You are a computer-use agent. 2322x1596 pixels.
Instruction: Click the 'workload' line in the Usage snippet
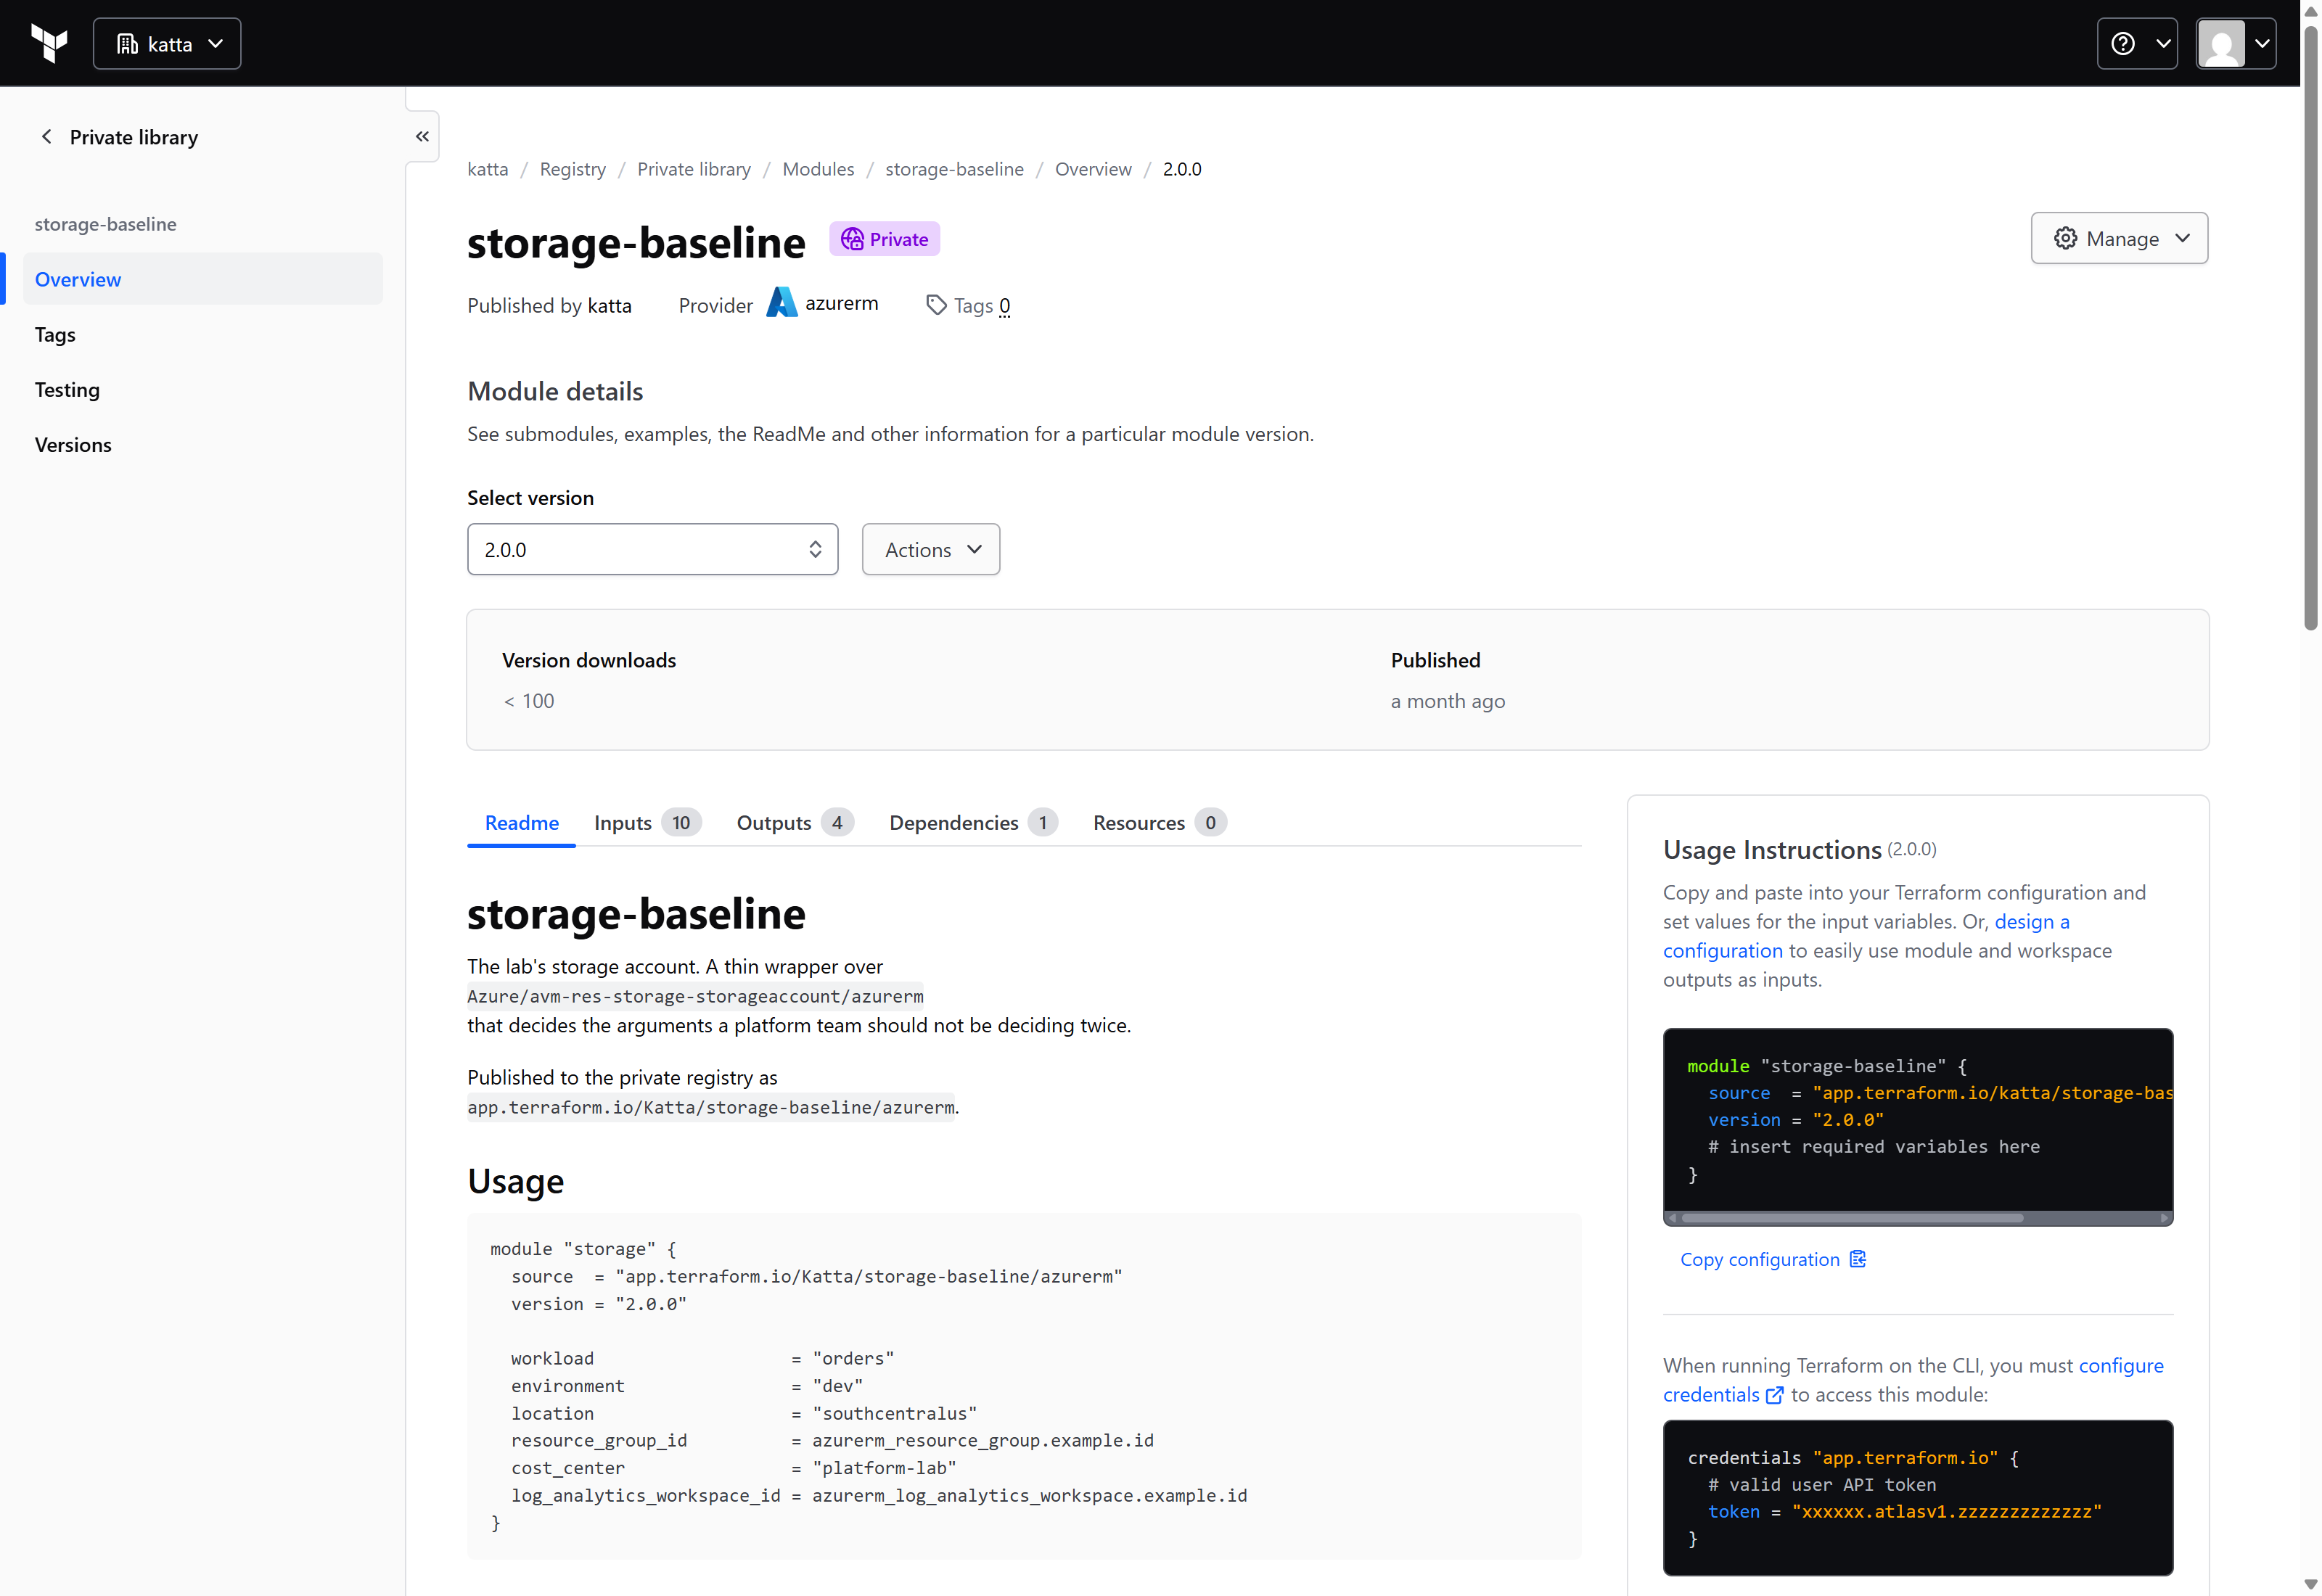click(x=702, y=1358)
